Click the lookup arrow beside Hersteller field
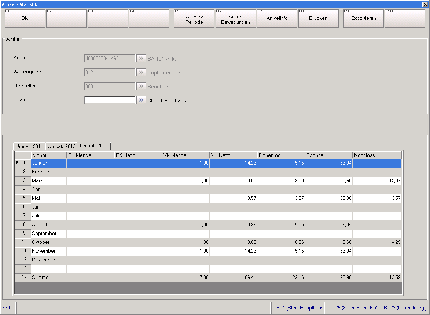Viewport: 430px width, 315px height. pyautogui.click(x=141, y=86)
